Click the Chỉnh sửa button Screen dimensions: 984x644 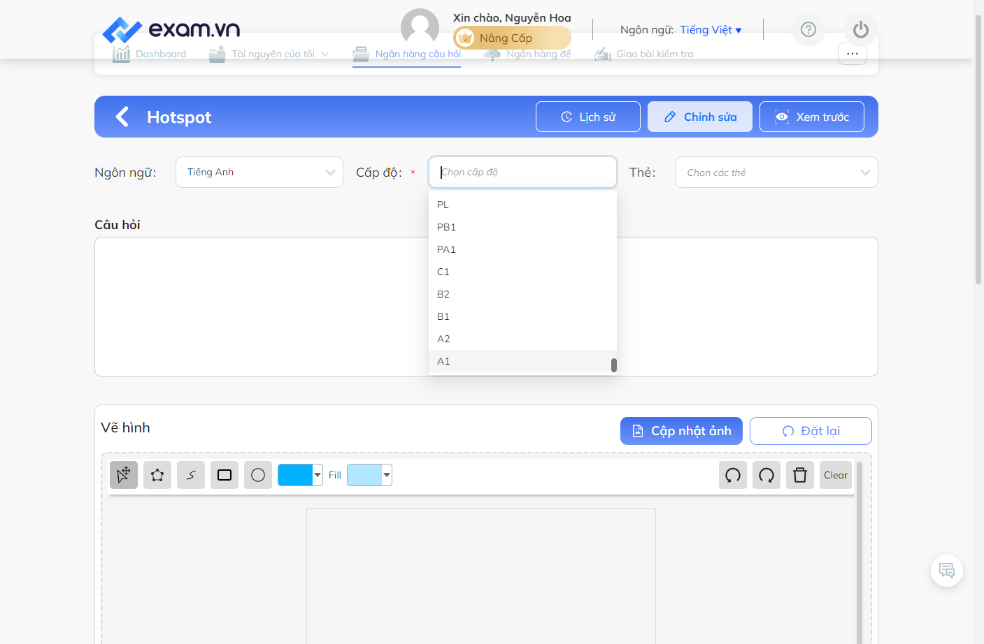[700, 117]
